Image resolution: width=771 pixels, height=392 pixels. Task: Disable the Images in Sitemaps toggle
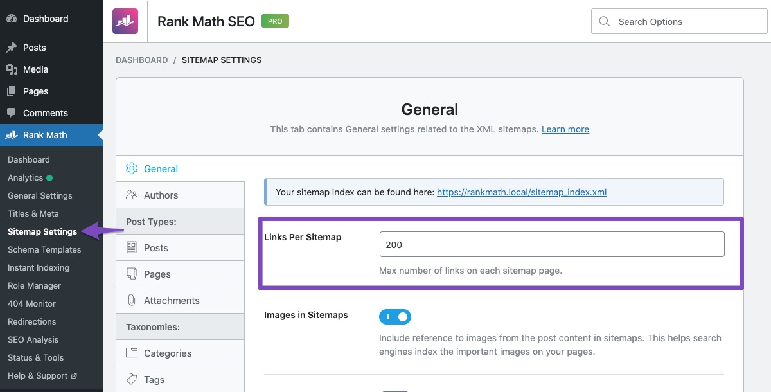395,317
